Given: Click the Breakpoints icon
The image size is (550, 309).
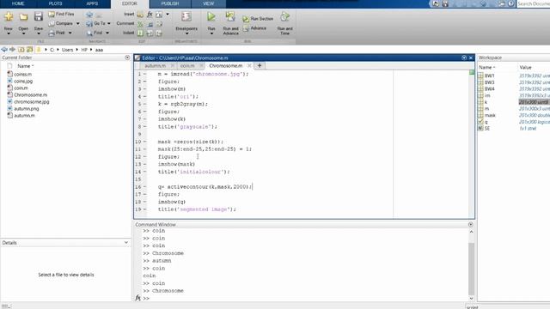Looking at the screenshot, I should coord(186,16).
